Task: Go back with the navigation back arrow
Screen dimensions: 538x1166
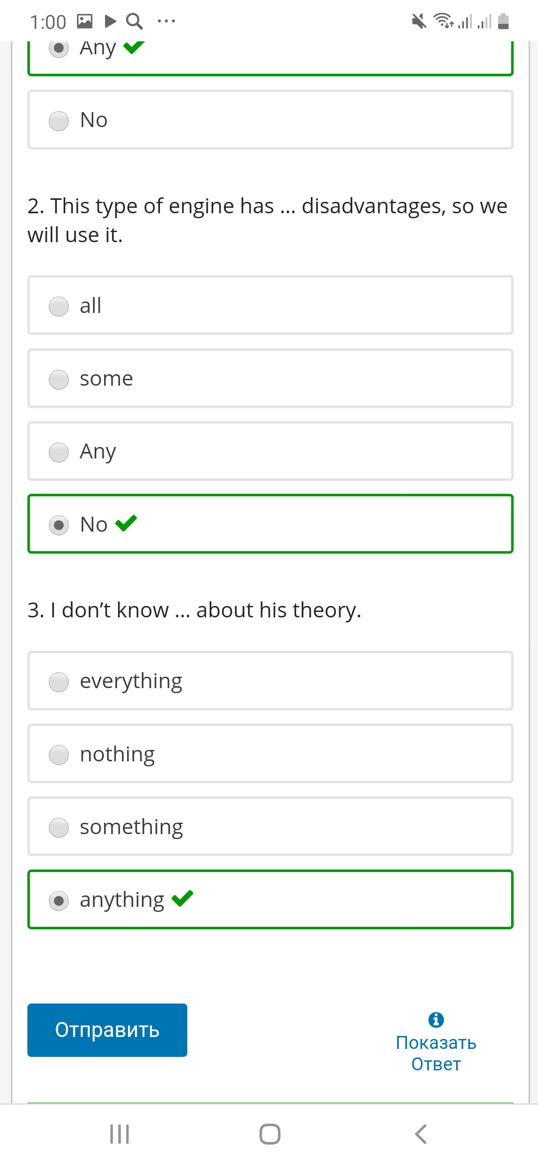Action: (x=421, y=1134)
